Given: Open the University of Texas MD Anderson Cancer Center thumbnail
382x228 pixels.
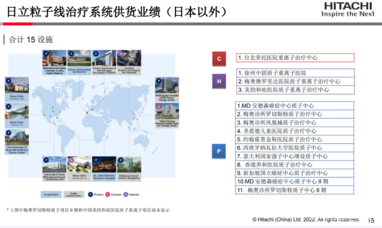Looking at the screenshot, I should (x=17, y=142).
